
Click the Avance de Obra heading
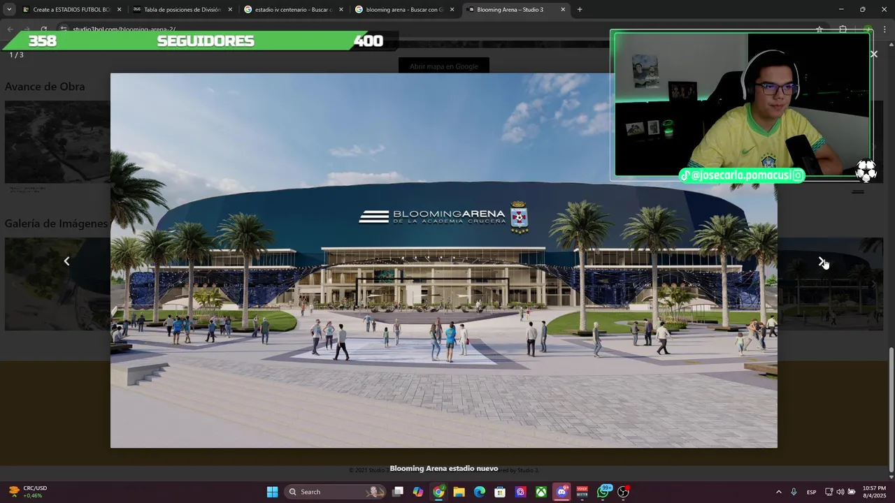(45, 87)
